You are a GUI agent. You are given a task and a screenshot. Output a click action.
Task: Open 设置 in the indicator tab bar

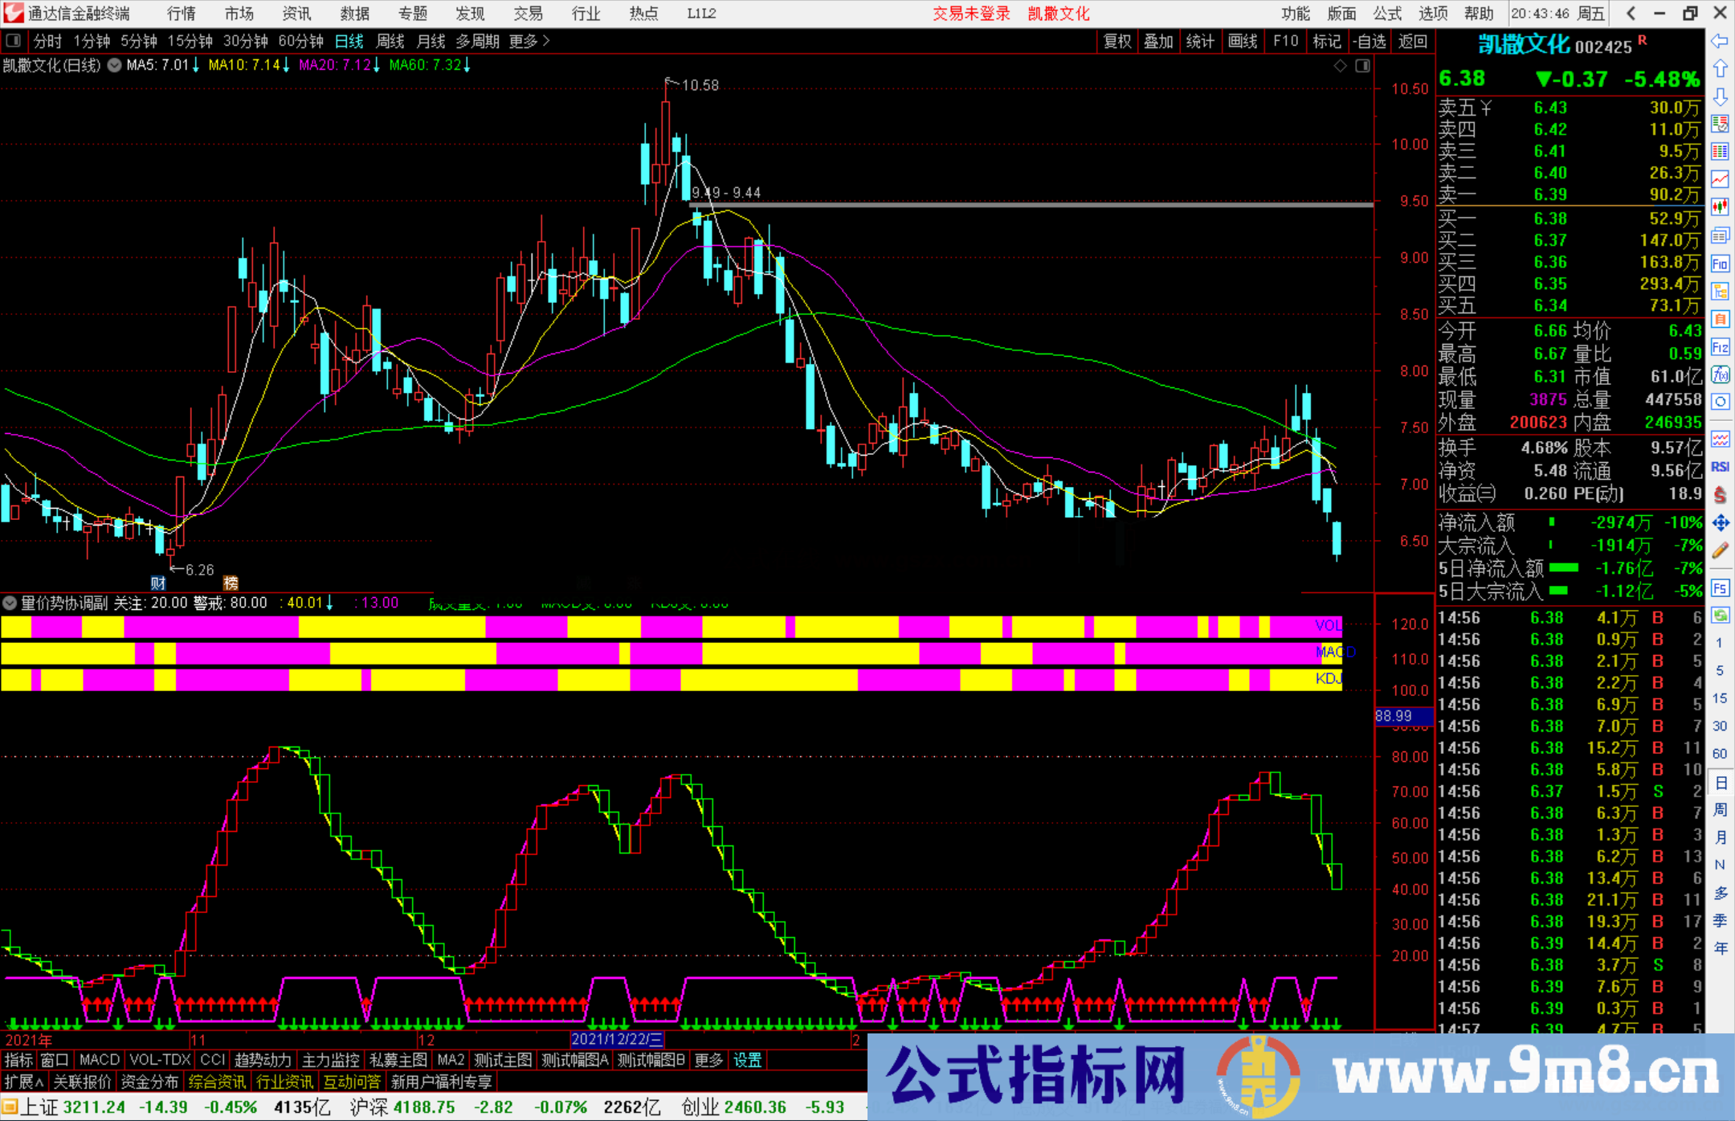click(x=747, y=1060)
